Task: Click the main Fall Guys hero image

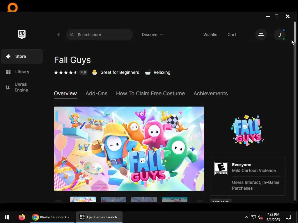Action: [x=129, y=149]
